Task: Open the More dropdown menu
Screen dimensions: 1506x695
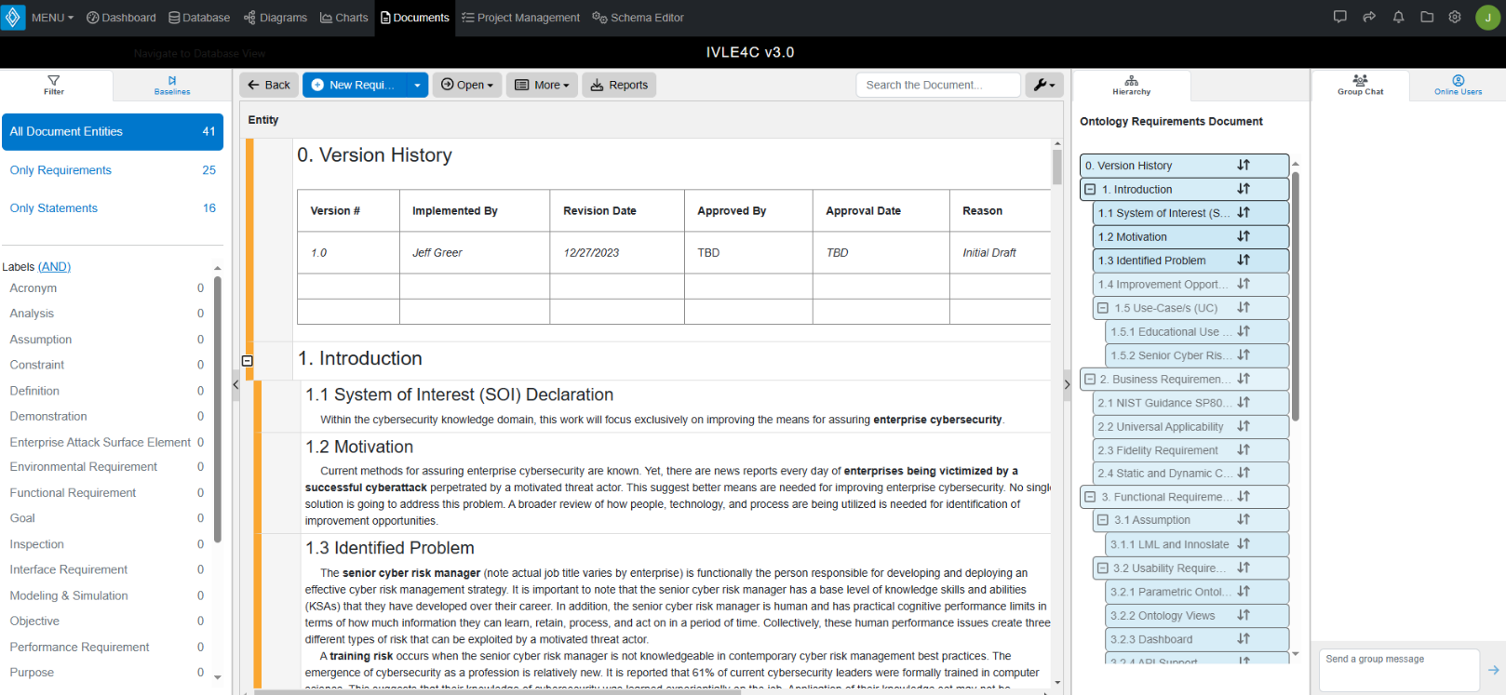Action: point(542,85)
